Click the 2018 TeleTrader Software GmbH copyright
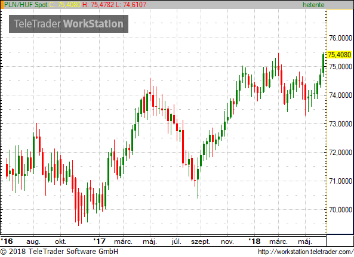 (59, 252)
